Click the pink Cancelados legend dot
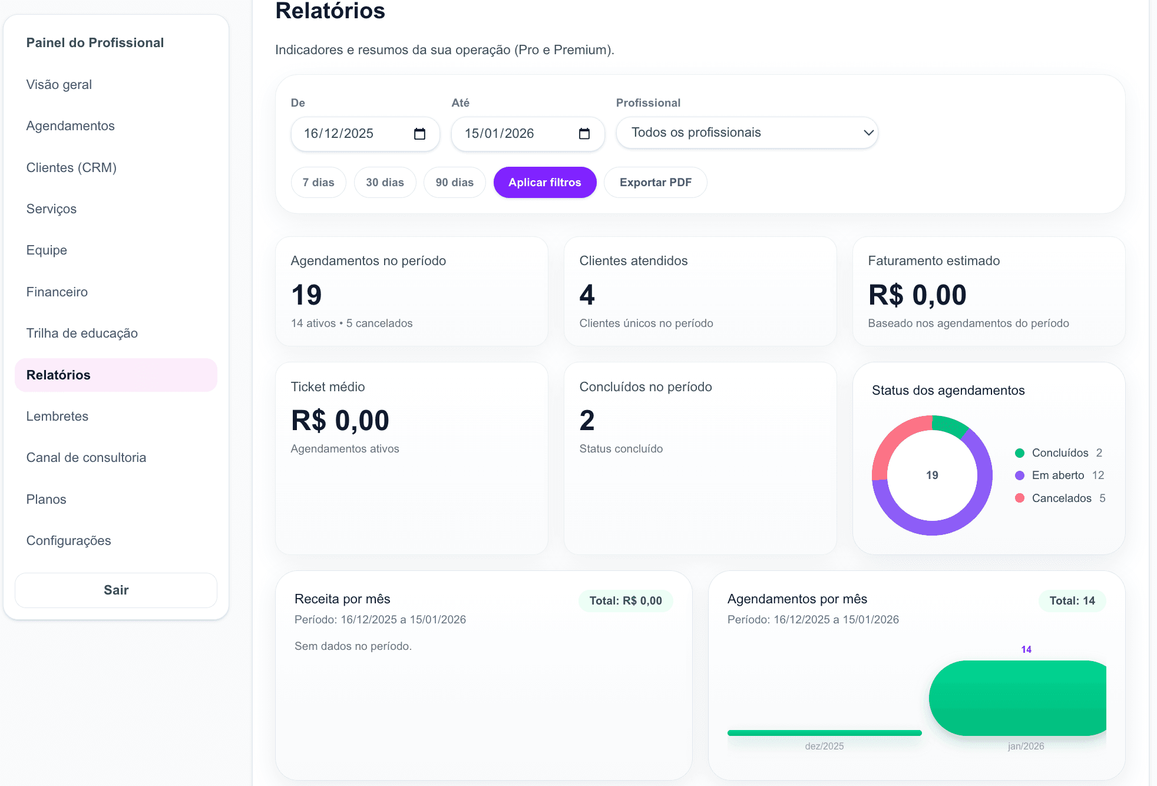The height and width of the screenshot is (786, 1157). click(x=1020, y=498)
